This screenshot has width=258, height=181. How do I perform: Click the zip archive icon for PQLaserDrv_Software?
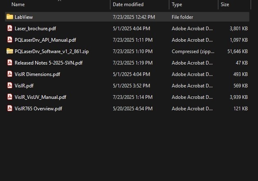coord(10,51)
